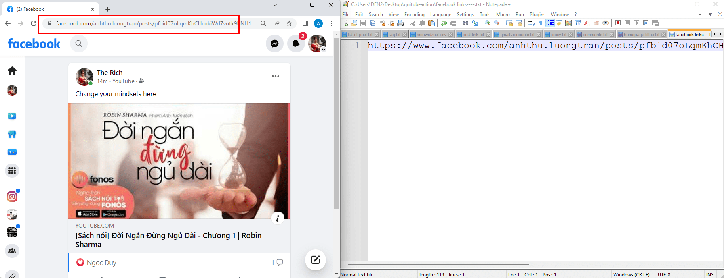Image resolution: width=724 pixels, height=278 pixels.
Task: Toggle indent guide in Notepad++ toolbar
Action: [x=550, y=23]
